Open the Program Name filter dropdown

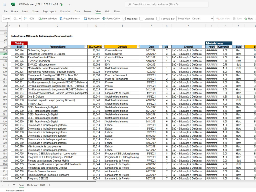[x=86, y=47]
